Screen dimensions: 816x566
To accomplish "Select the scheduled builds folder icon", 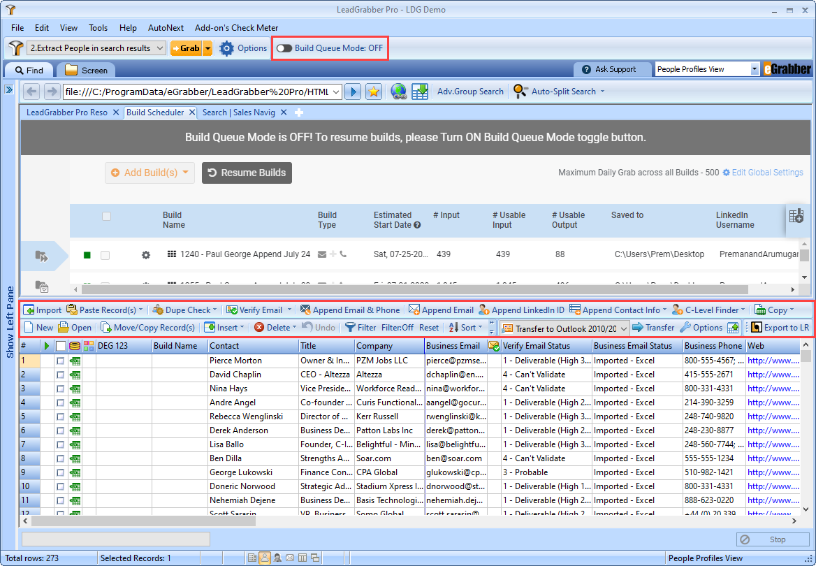I will tap(42, 286).
